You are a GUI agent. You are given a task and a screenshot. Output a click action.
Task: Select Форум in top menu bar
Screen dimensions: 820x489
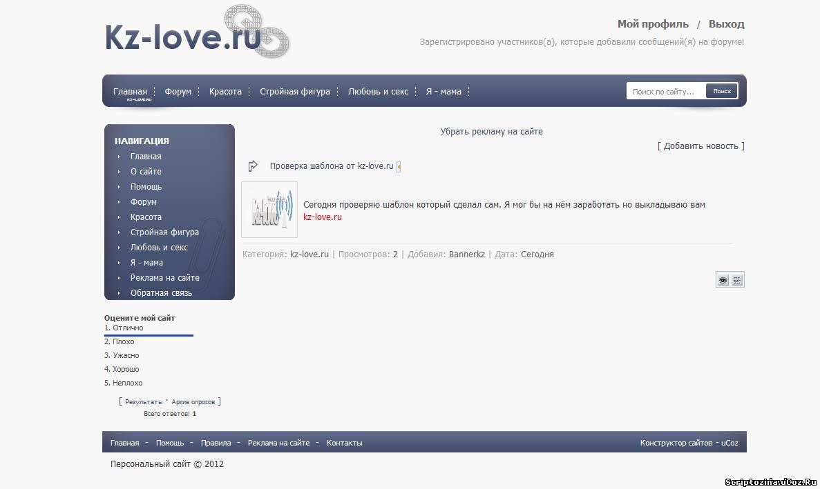(x=178, y=91)
